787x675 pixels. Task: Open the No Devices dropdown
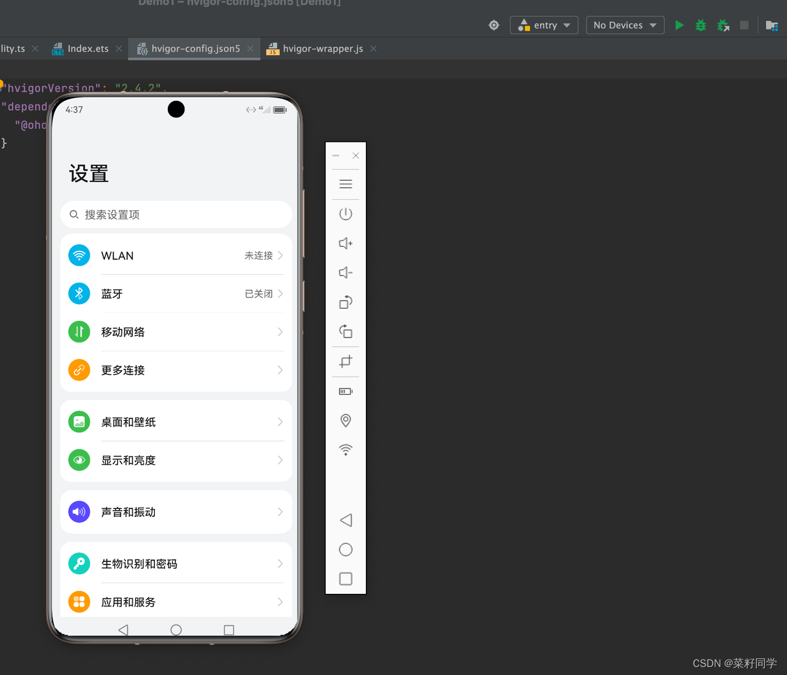point(625,25)
